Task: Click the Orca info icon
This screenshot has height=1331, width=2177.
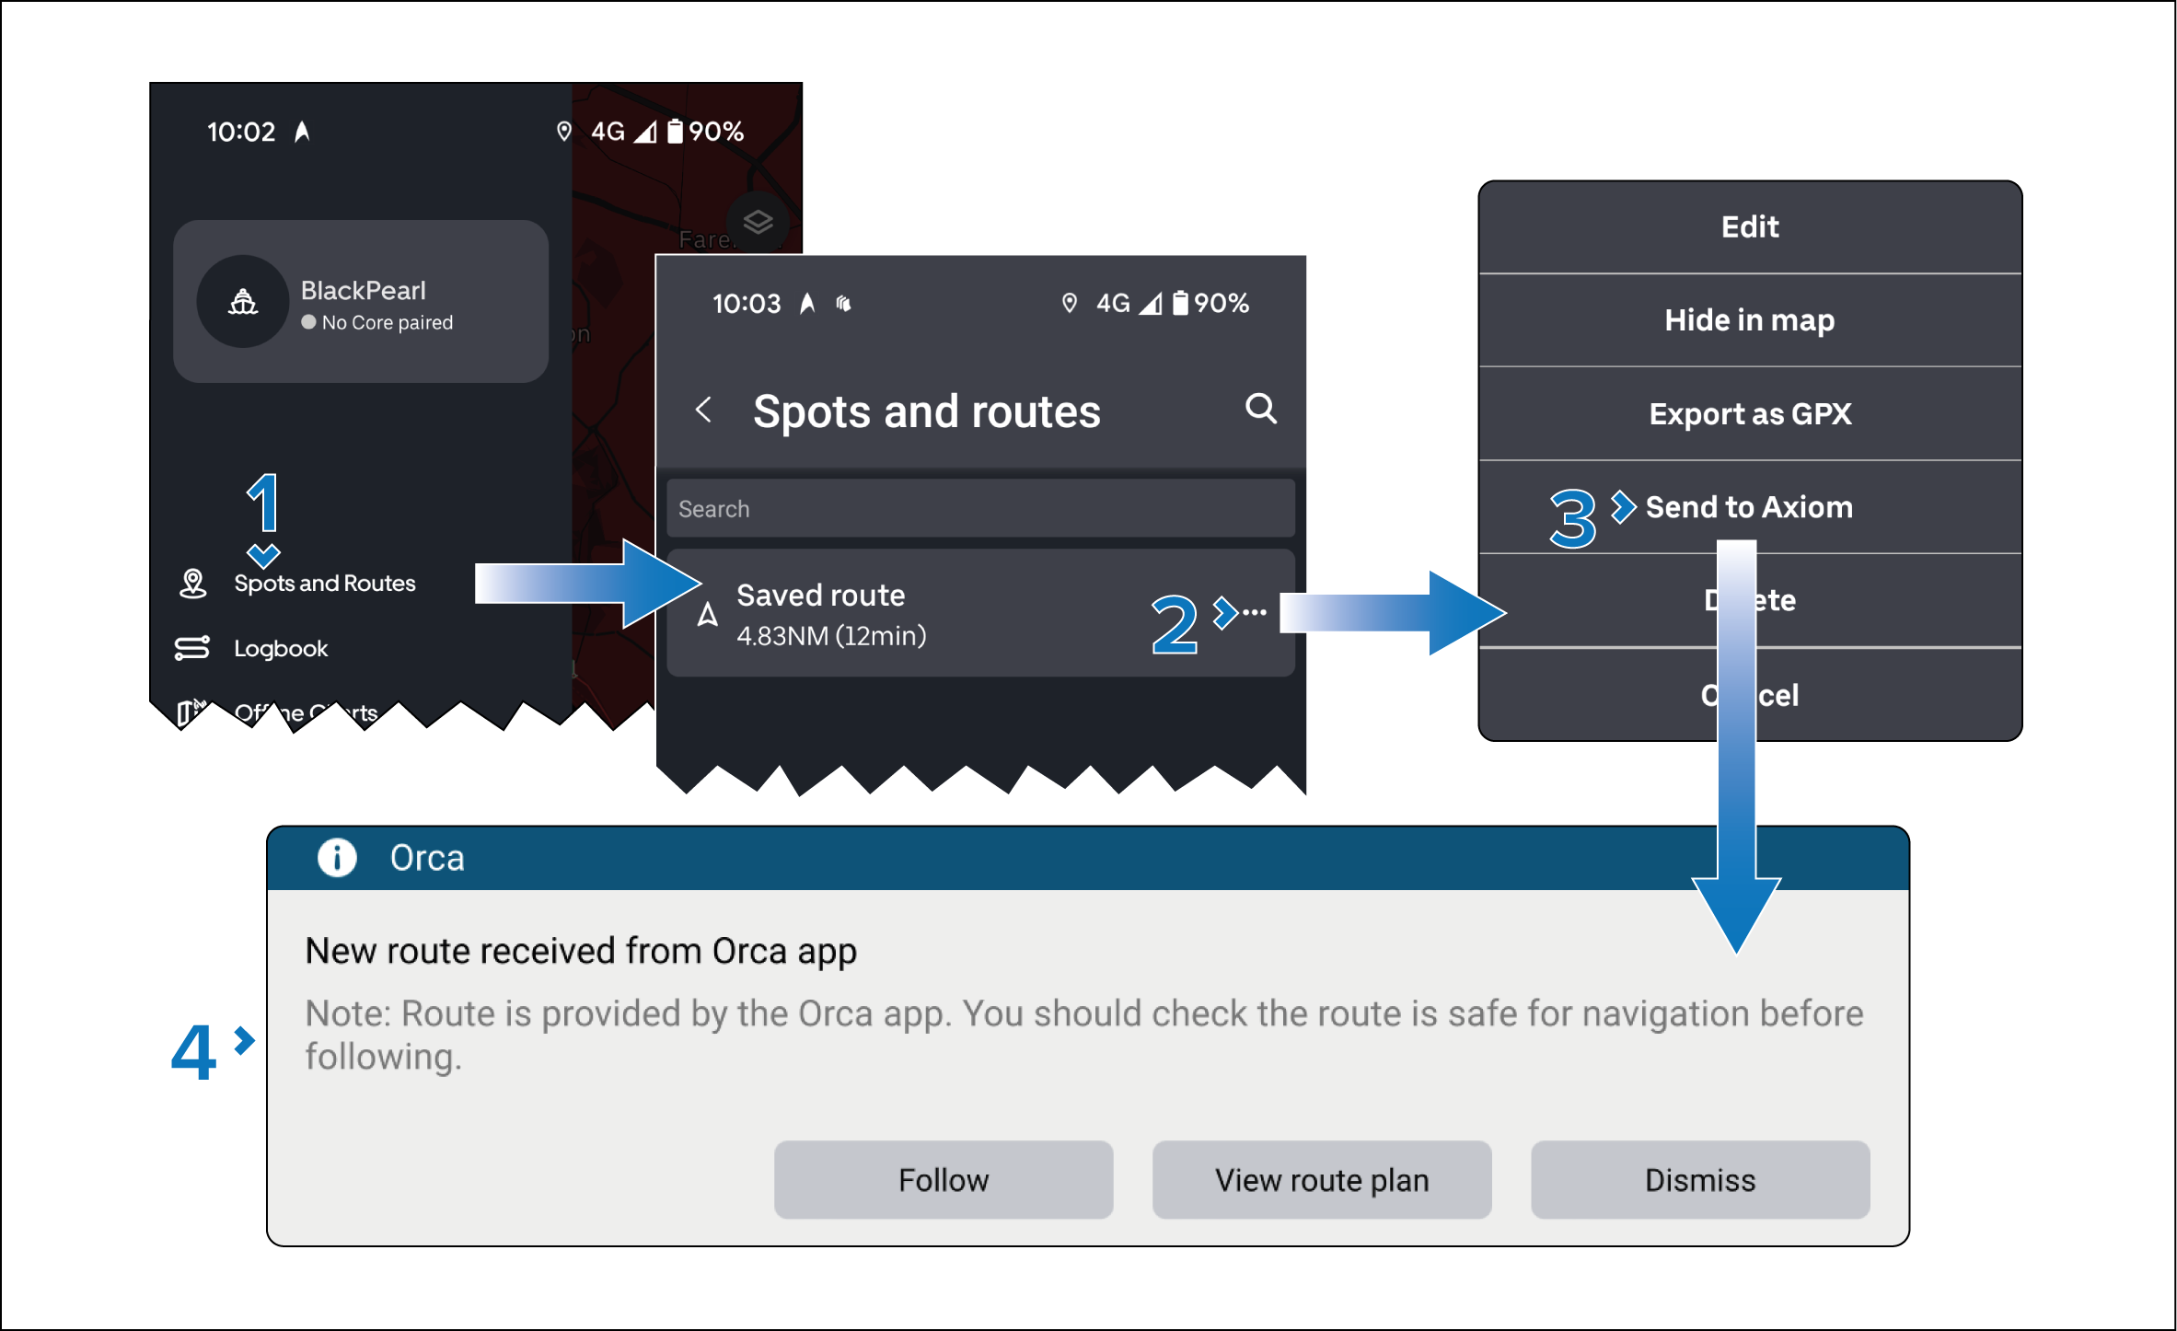Action: (x=337, y=858)
